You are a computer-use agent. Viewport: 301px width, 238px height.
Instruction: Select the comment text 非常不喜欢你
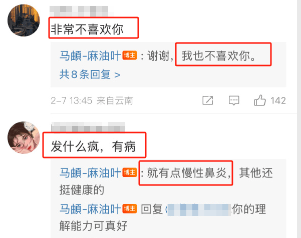tap(87, 29)
